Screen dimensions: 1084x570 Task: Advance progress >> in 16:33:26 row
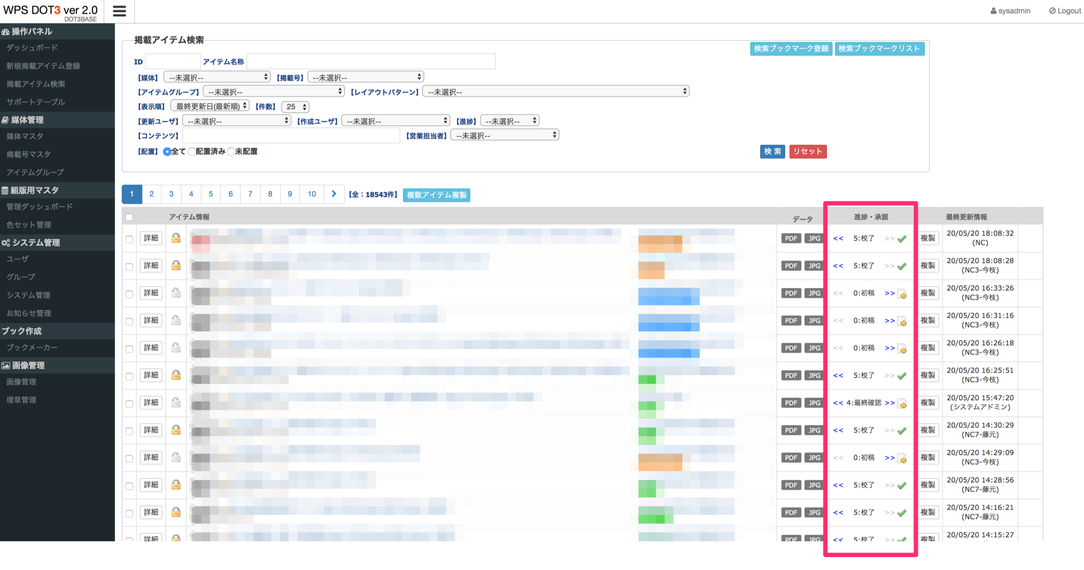[x=889, y=293]
